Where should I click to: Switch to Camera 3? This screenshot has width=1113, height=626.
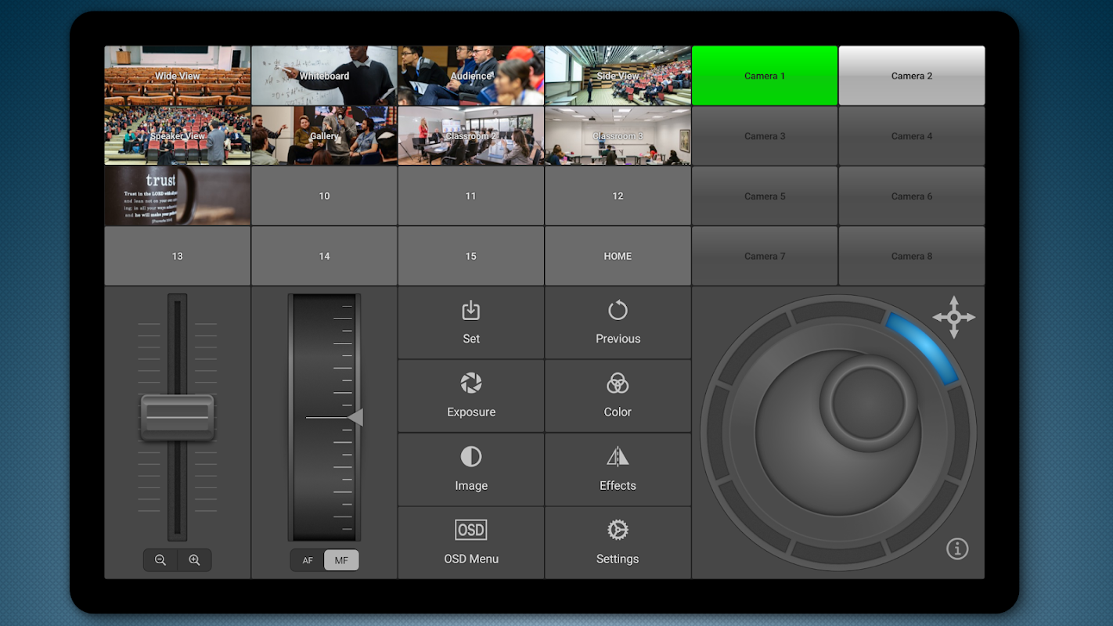(x=765, y=136)
